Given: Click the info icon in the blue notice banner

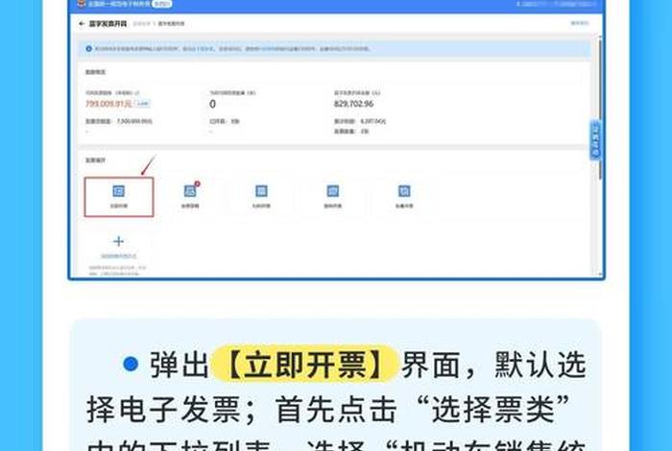Looking at the screenshot, I should point(88,49).
